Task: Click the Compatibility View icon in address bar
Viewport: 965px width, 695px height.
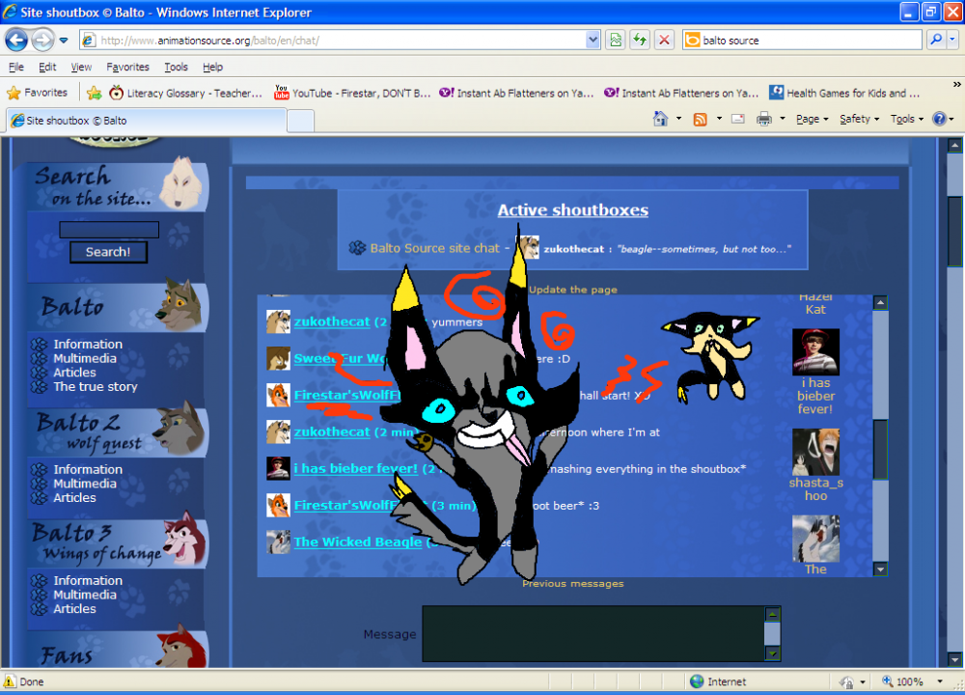Action: [x=616, y=41]
